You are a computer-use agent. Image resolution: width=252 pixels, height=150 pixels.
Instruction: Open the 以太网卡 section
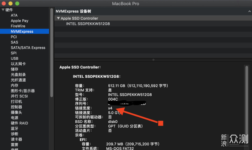pyautogui.click(x=18, y=64)
